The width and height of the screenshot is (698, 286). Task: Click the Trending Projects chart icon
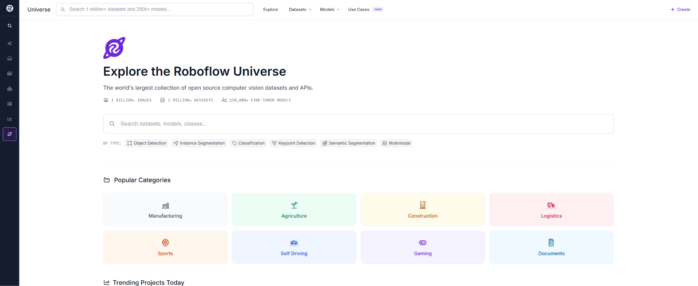[106, 283]
